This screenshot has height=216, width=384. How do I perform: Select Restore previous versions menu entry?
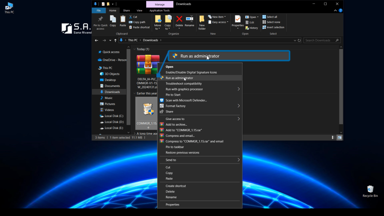200,153
